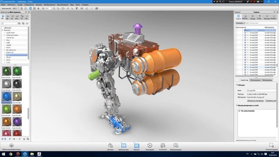Click the monitor icon at the toolbar end
This screenshot has height=157, width=279.
[x=97, y=8]
